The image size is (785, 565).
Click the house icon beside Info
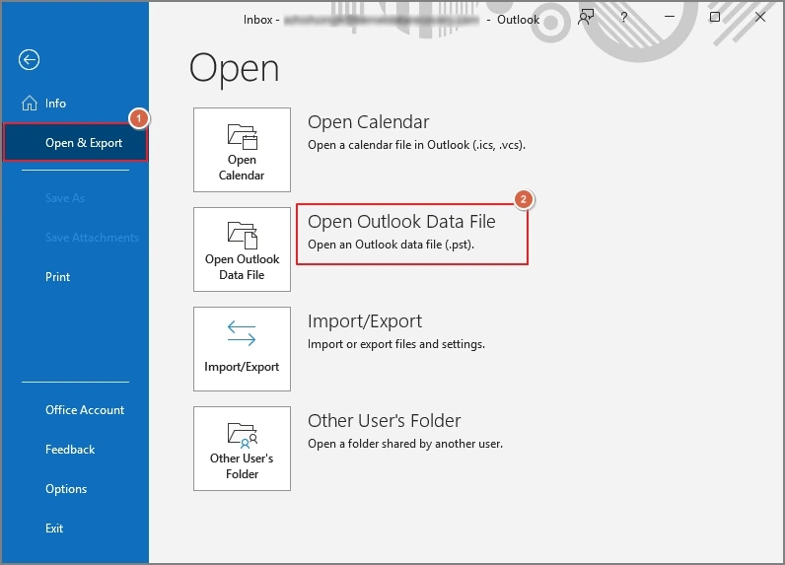pyautogui.click(x=29, y=103)
